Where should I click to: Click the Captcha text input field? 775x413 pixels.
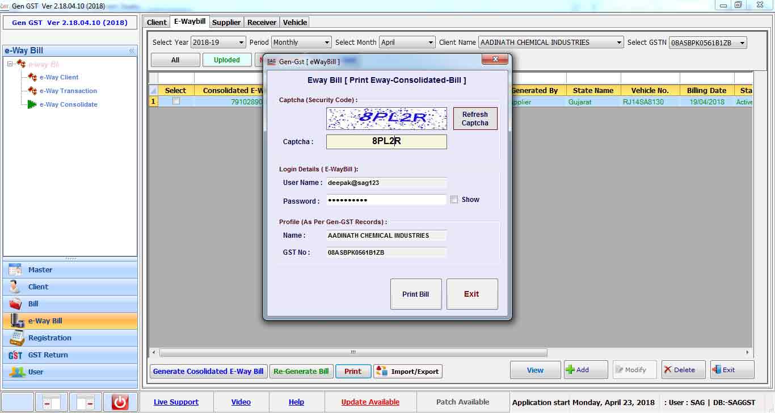click(386, 142)
